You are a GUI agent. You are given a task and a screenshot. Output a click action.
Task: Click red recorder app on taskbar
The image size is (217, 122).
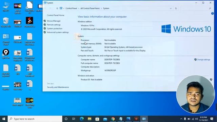136,119
